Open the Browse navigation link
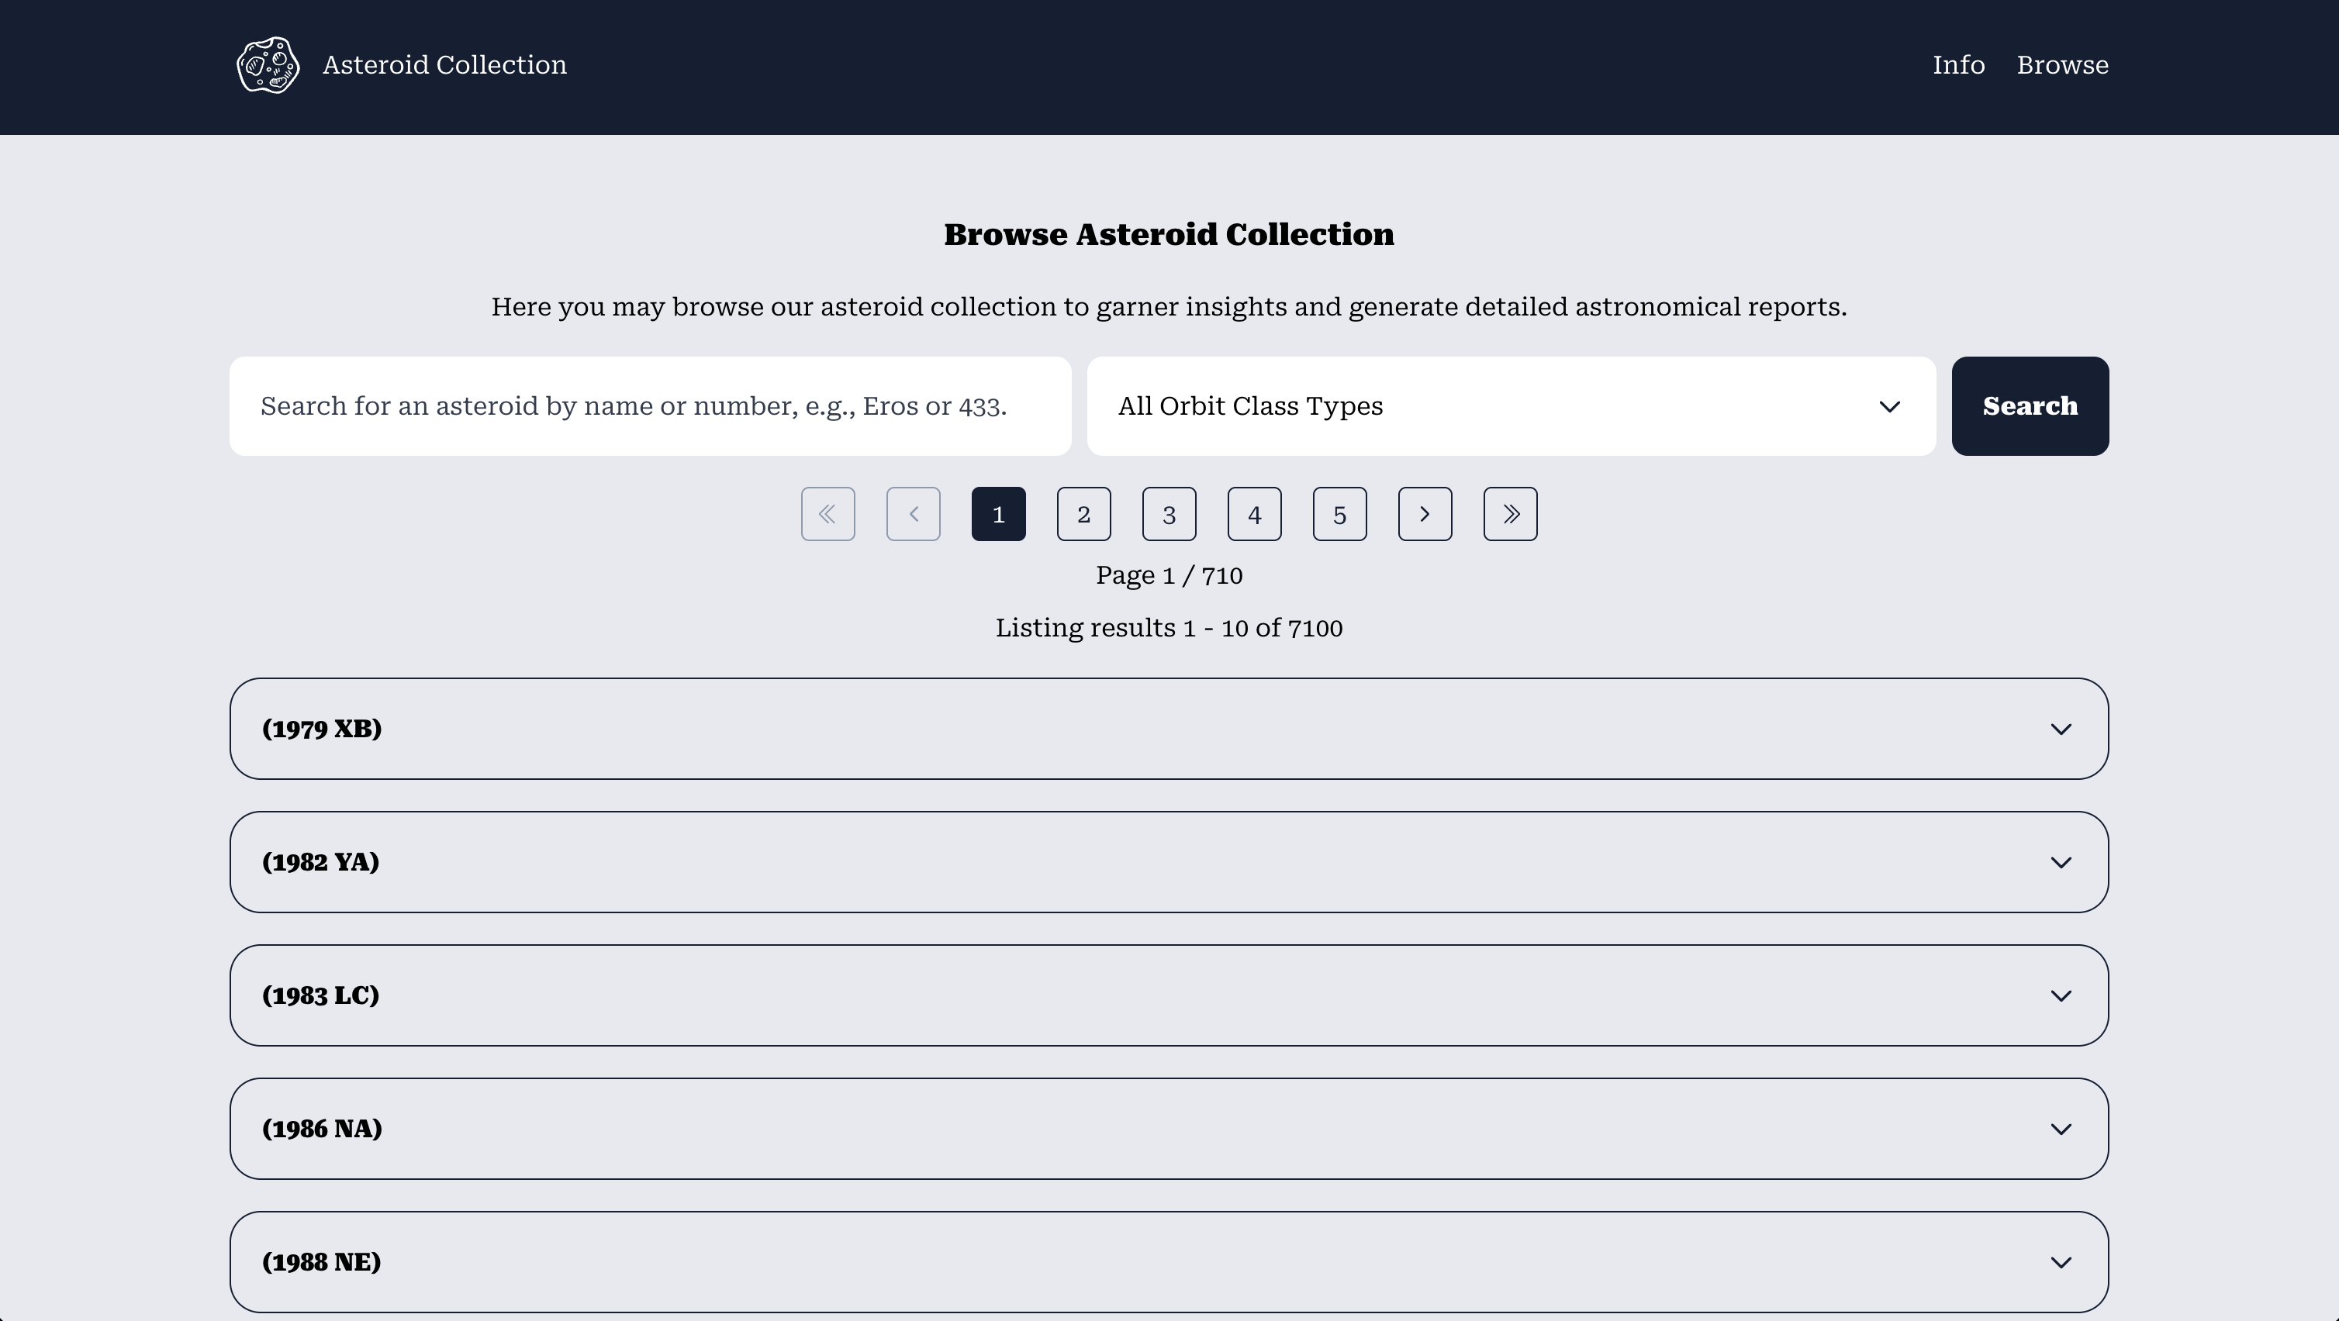 [x=2062, y=64]
